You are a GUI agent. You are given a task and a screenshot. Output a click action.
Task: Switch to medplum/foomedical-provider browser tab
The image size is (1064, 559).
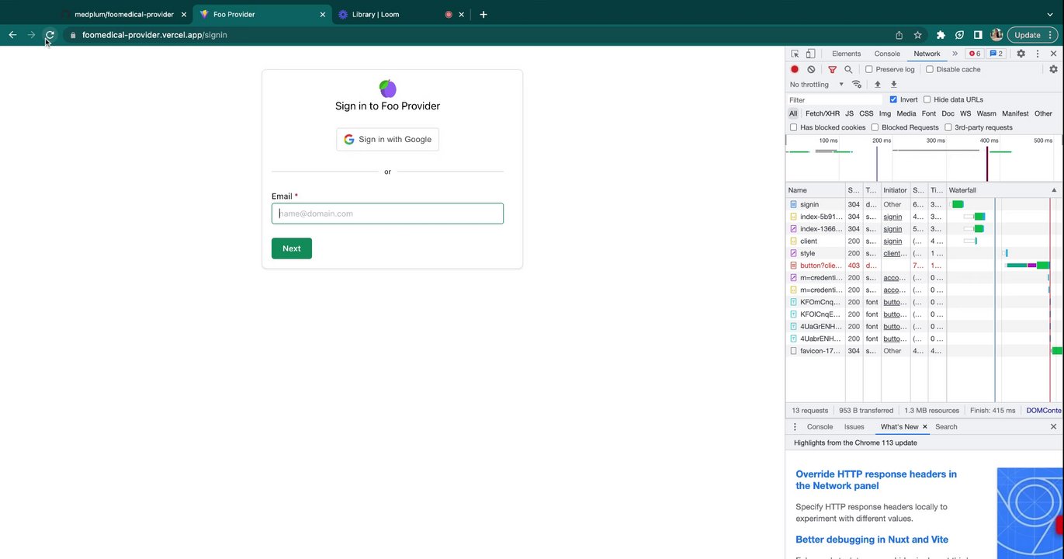click(124, 14)
